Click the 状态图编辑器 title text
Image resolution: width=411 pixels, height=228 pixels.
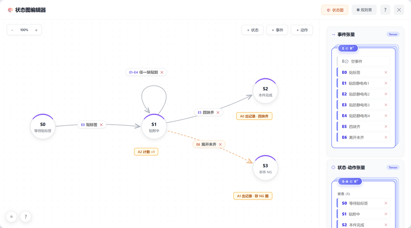(31, 10)
